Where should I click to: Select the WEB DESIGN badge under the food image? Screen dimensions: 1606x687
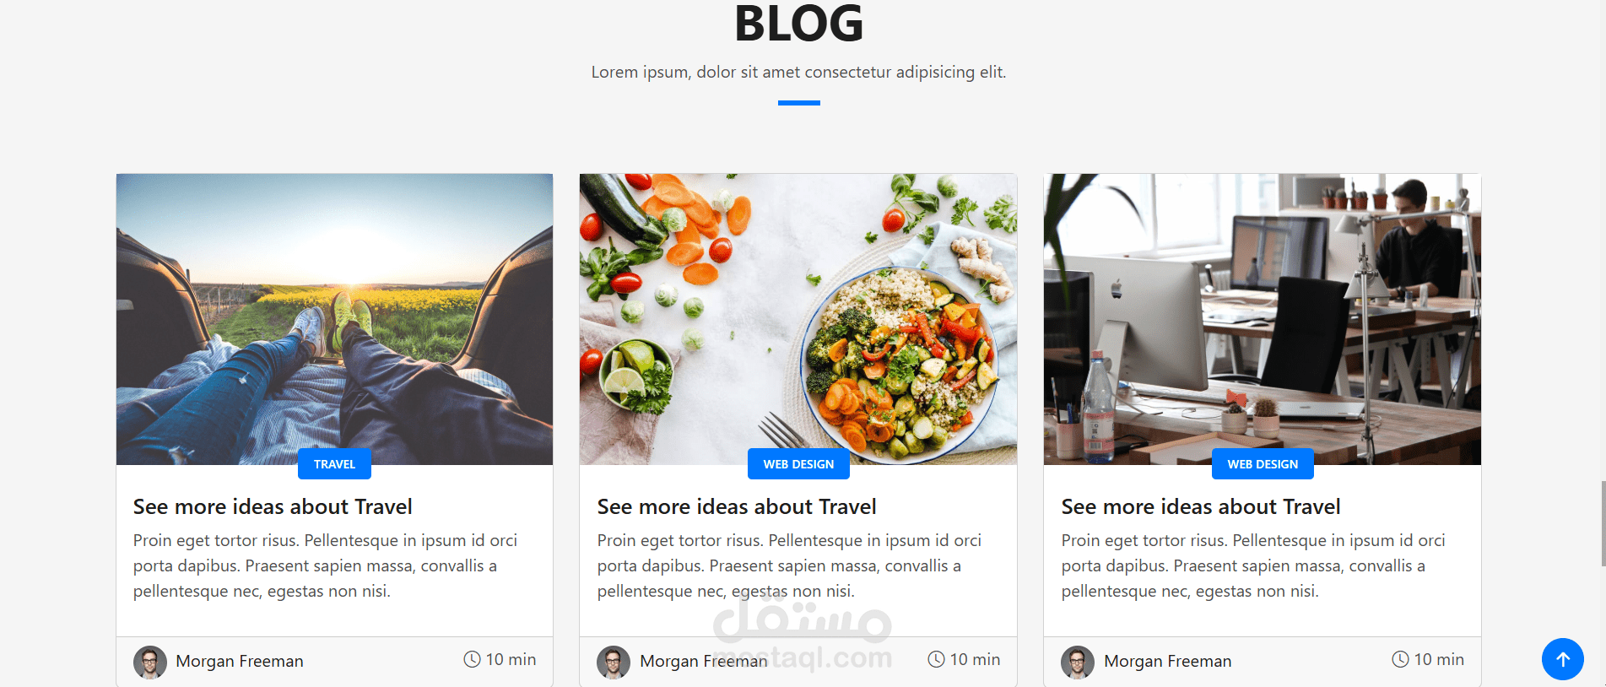[x=798, y=464]
